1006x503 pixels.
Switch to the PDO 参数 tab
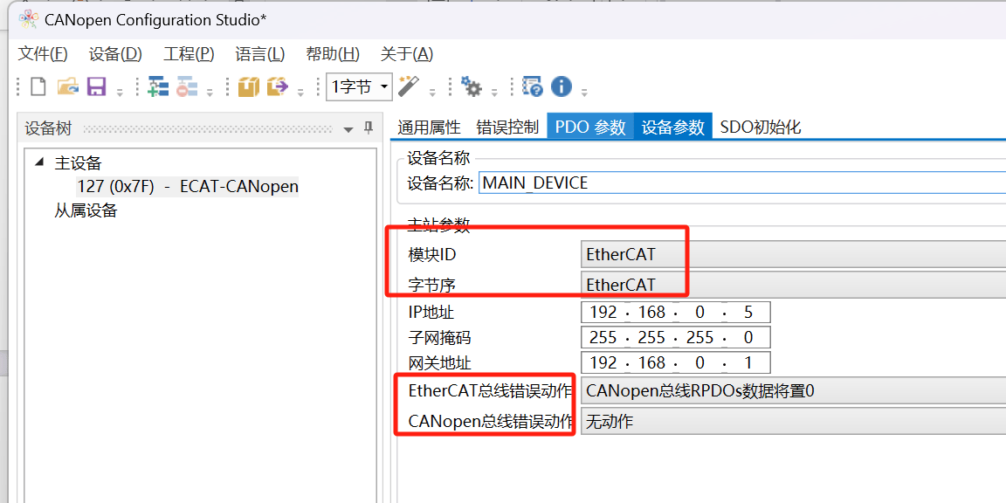click(x=590, y=127)
